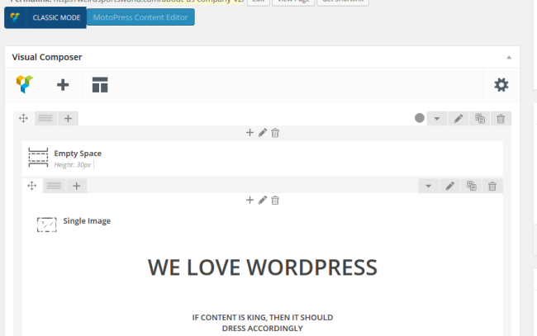Image resolution: width=537 pixels, height=336 pixels.
Task: Clone the inner row
Action: [471, 186]
